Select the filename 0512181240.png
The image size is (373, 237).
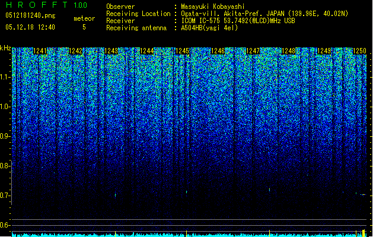(30, 16)
